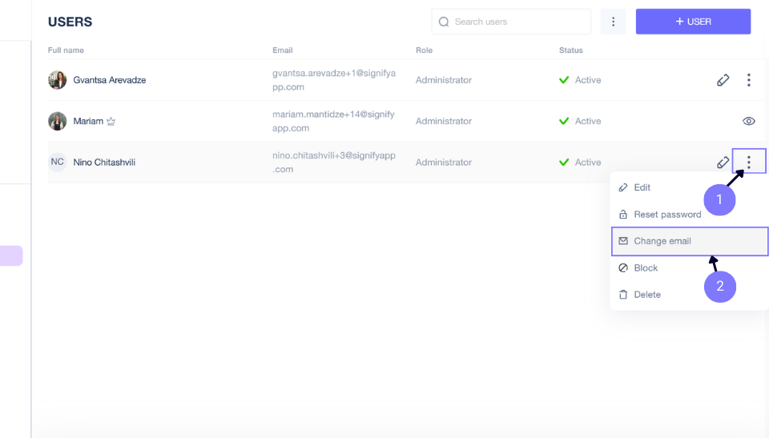
Task: Click Gvantsa Arevadze's avatar photo
Action: click(58, 80)
